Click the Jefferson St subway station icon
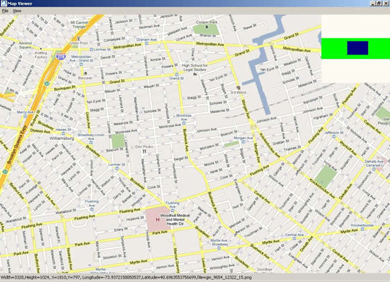Viewport: 390px width, 282px height. pos(334,136)
